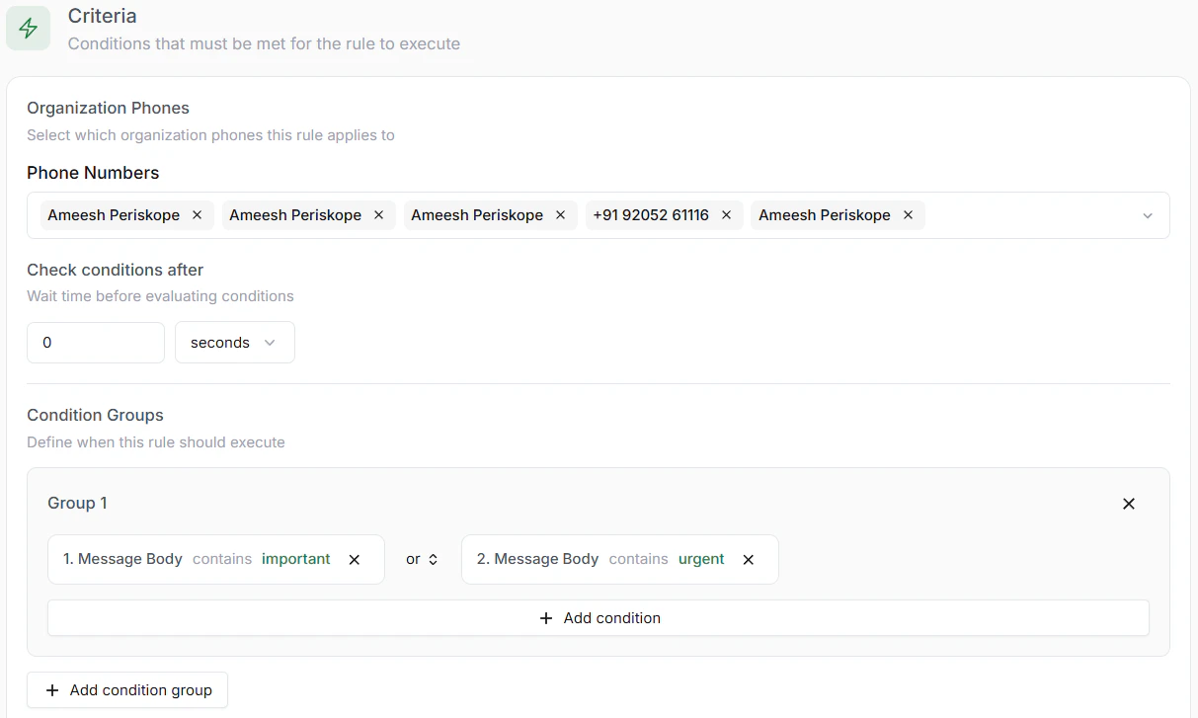Click the Add condition button
Viewport: 1198px width, 718px height.
pos(599,618)
